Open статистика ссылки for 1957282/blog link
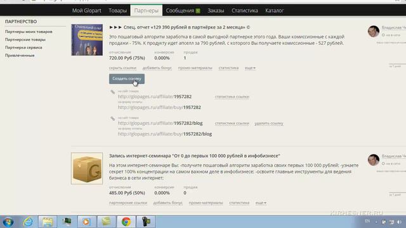The image size is (406, 228). 232,123
